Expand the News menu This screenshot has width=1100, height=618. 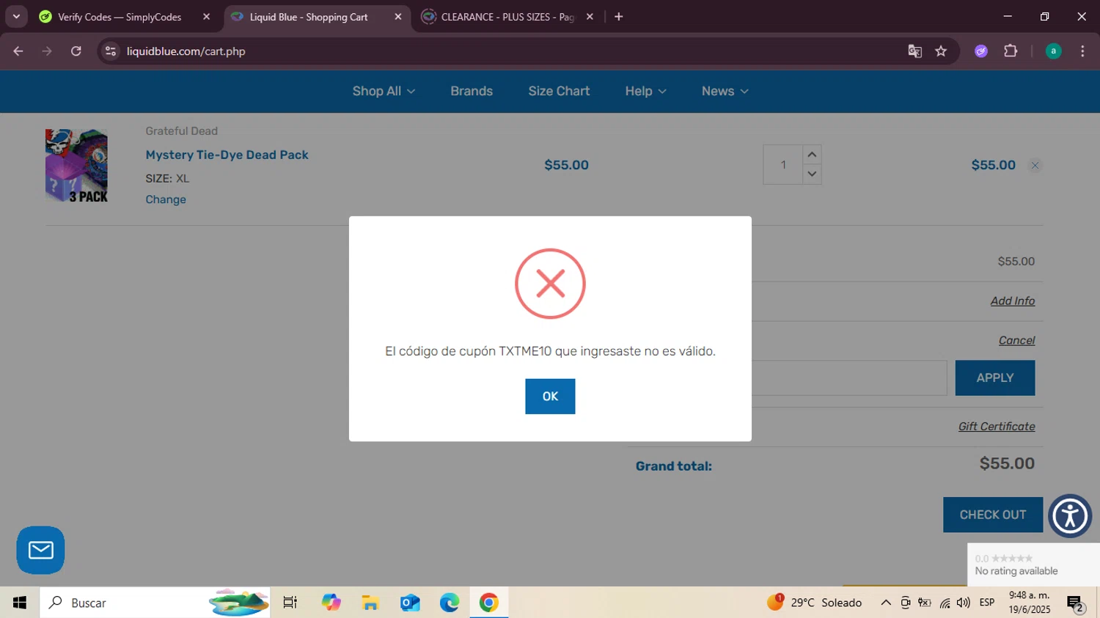[725, 91]
